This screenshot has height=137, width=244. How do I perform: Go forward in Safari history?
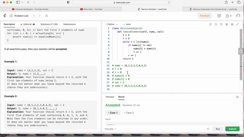click(x=34, y=2)
